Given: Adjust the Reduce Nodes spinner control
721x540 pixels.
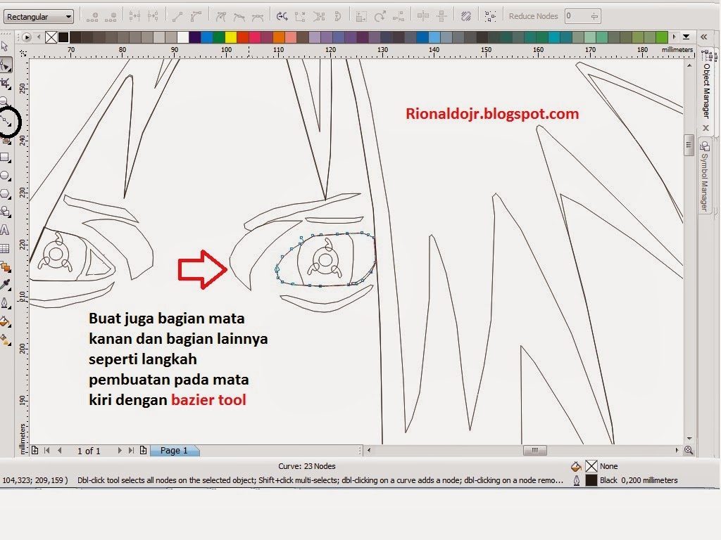Looking at the screenshot, I should (594, 16).
